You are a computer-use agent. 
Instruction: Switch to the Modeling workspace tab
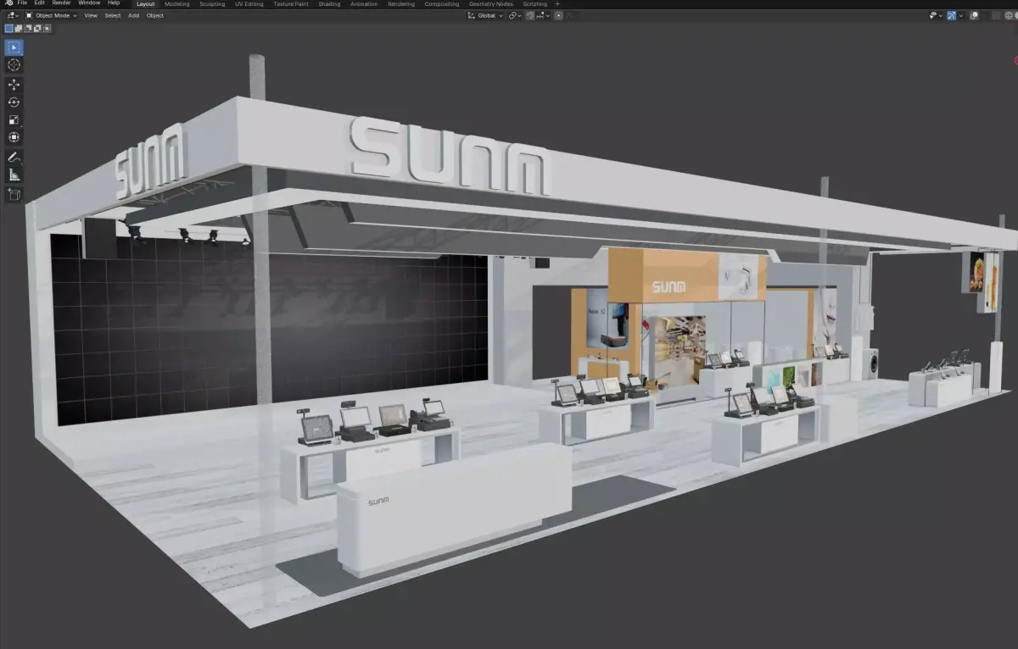tap(177, 4)
